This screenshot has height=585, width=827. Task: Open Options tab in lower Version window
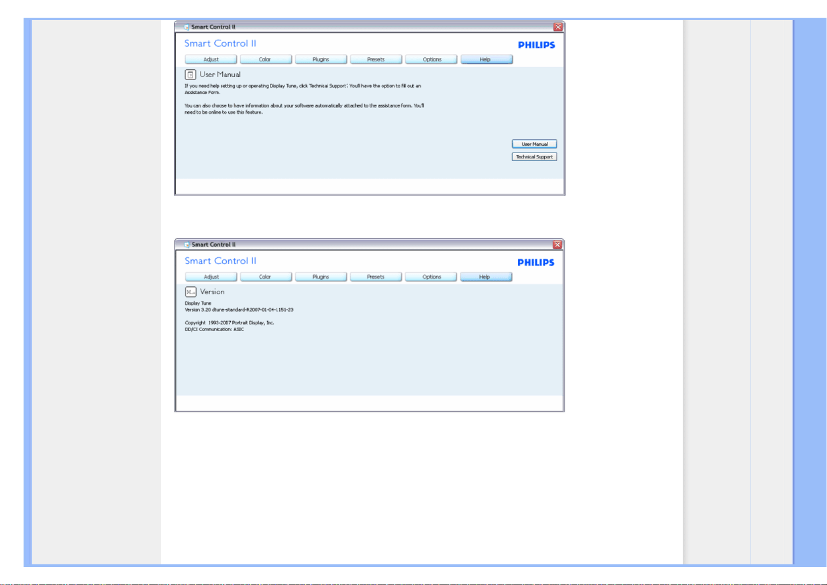coord(431,277)
